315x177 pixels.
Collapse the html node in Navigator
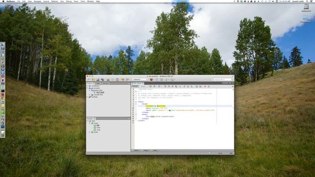click(88, 121)
